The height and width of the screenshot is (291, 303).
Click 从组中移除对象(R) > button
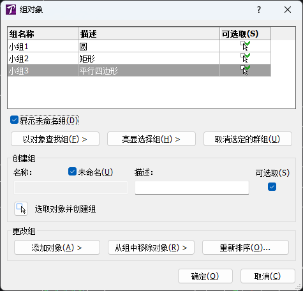pos(151,248)
